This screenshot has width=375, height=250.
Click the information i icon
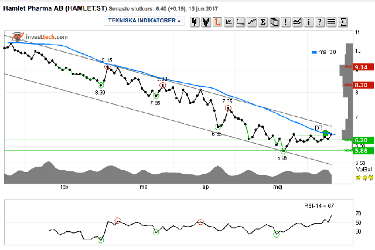click(308, 22)
